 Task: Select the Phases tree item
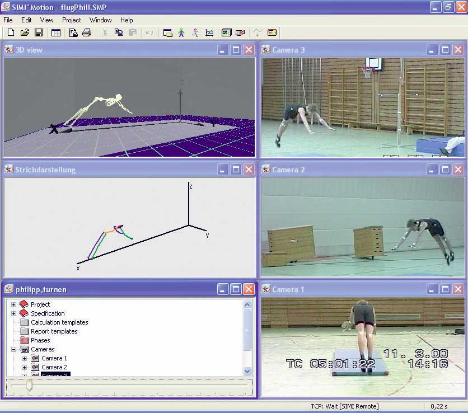[x=40, y=340]
